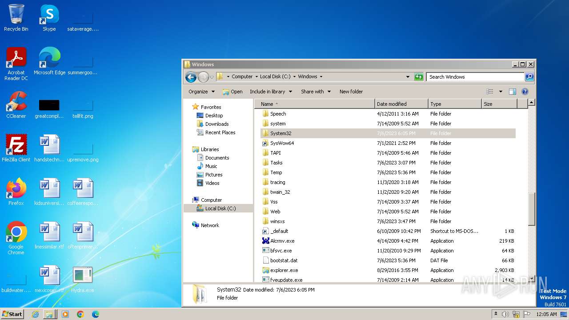Image resolution: width=569 pixels, height=320 pixels.
Task: Open the address bar history dropdown
Action: [x=408, y=77]
